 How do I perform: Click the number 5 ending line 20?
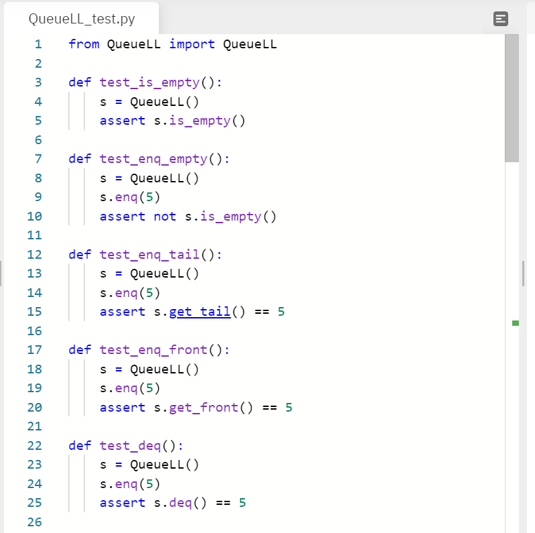point(289,408)
